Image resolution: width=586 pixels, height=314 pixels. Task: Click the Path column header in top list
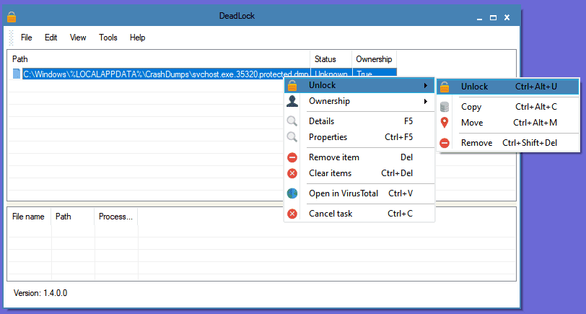[159, 59]
